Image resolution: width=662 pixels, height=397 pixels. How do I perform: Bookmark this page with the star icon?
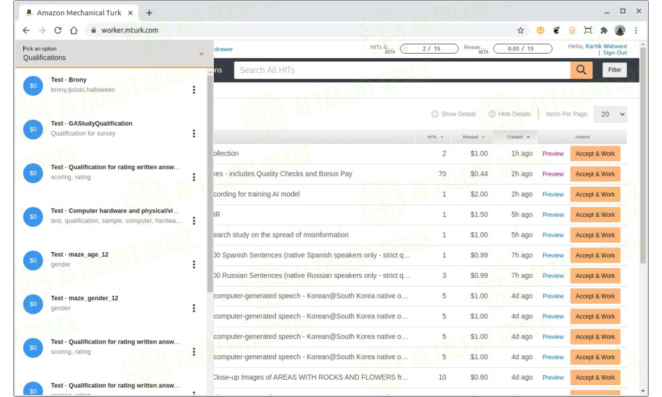[520, 30]
